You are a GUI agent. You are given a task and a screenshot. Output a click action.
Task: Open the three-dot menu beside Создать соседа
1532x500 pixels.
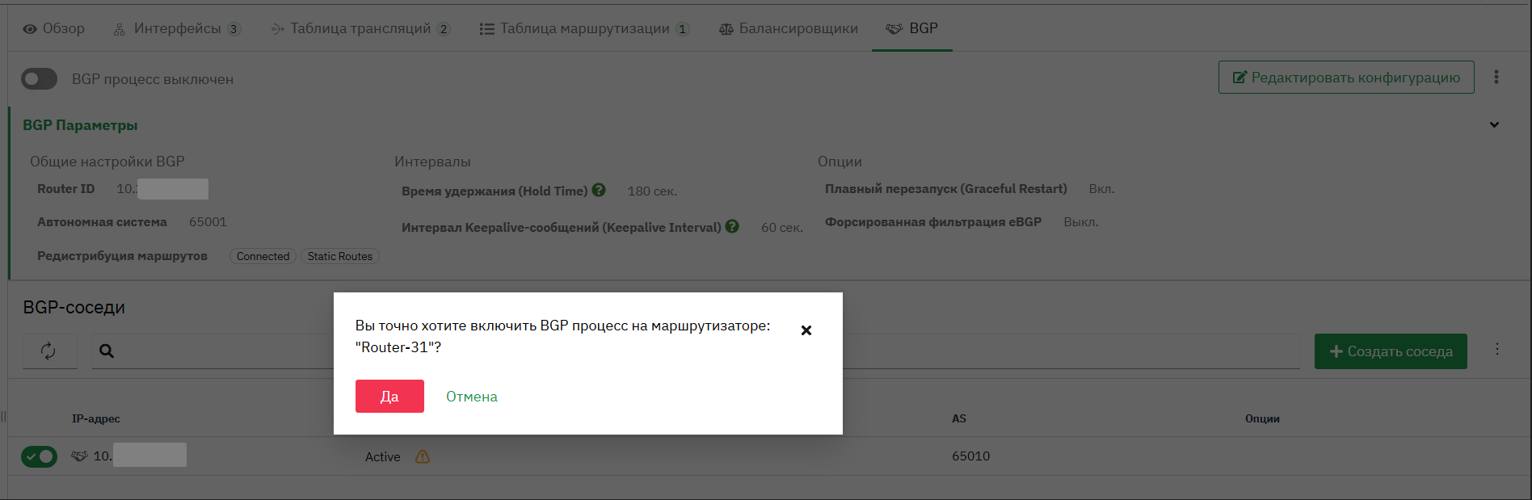1497,349
